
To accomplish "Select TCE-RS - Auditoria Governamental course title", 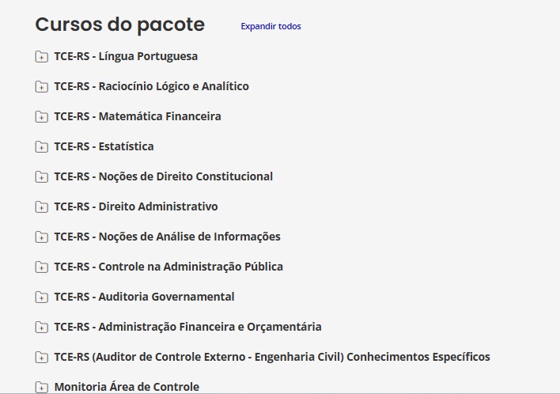I will point(144,297).
